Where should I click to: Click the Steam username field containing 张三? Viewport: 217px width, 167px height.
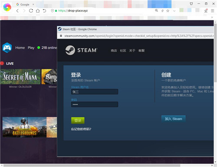point(95,92)
